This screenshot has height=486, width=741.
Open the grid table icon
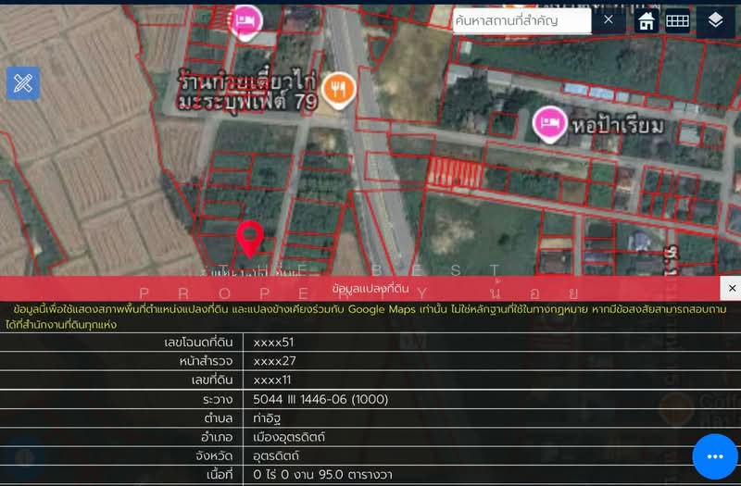[677, 20]
